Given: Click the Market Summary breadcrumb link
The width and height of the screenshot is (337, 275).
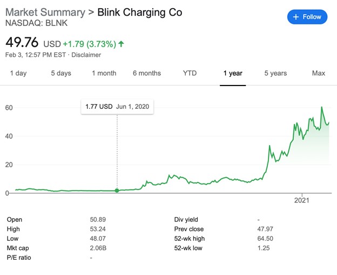Looking at the screenshot, I should (45, 12).
